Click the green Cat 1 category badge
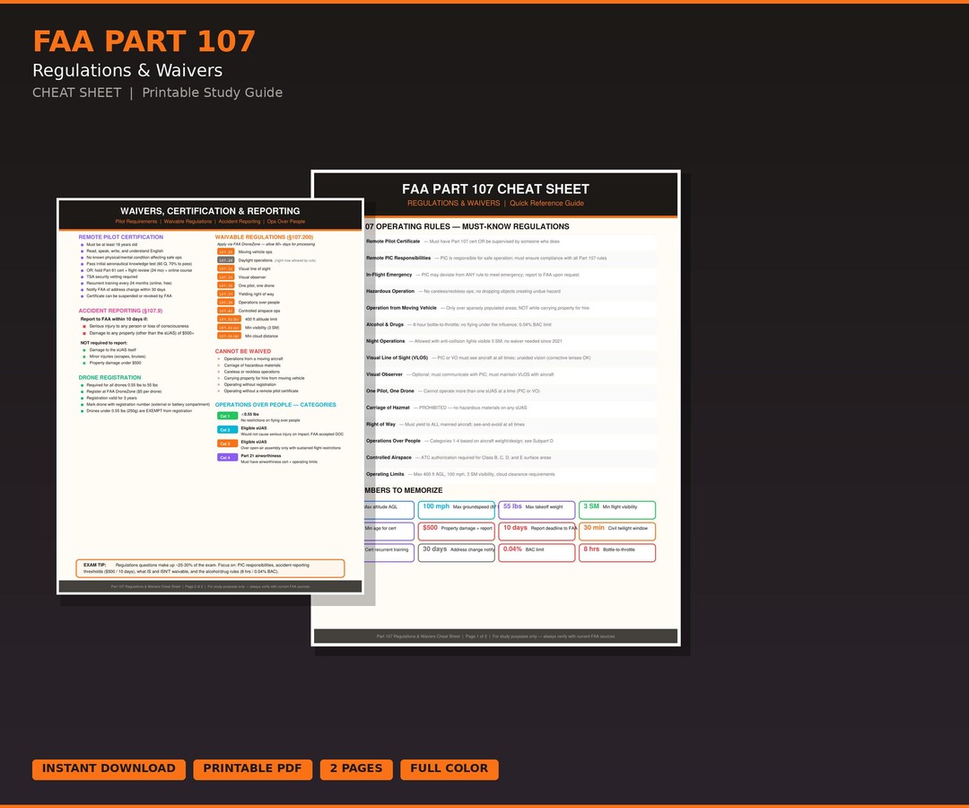Screen dimensions: 969x808 tap(227, 416)
